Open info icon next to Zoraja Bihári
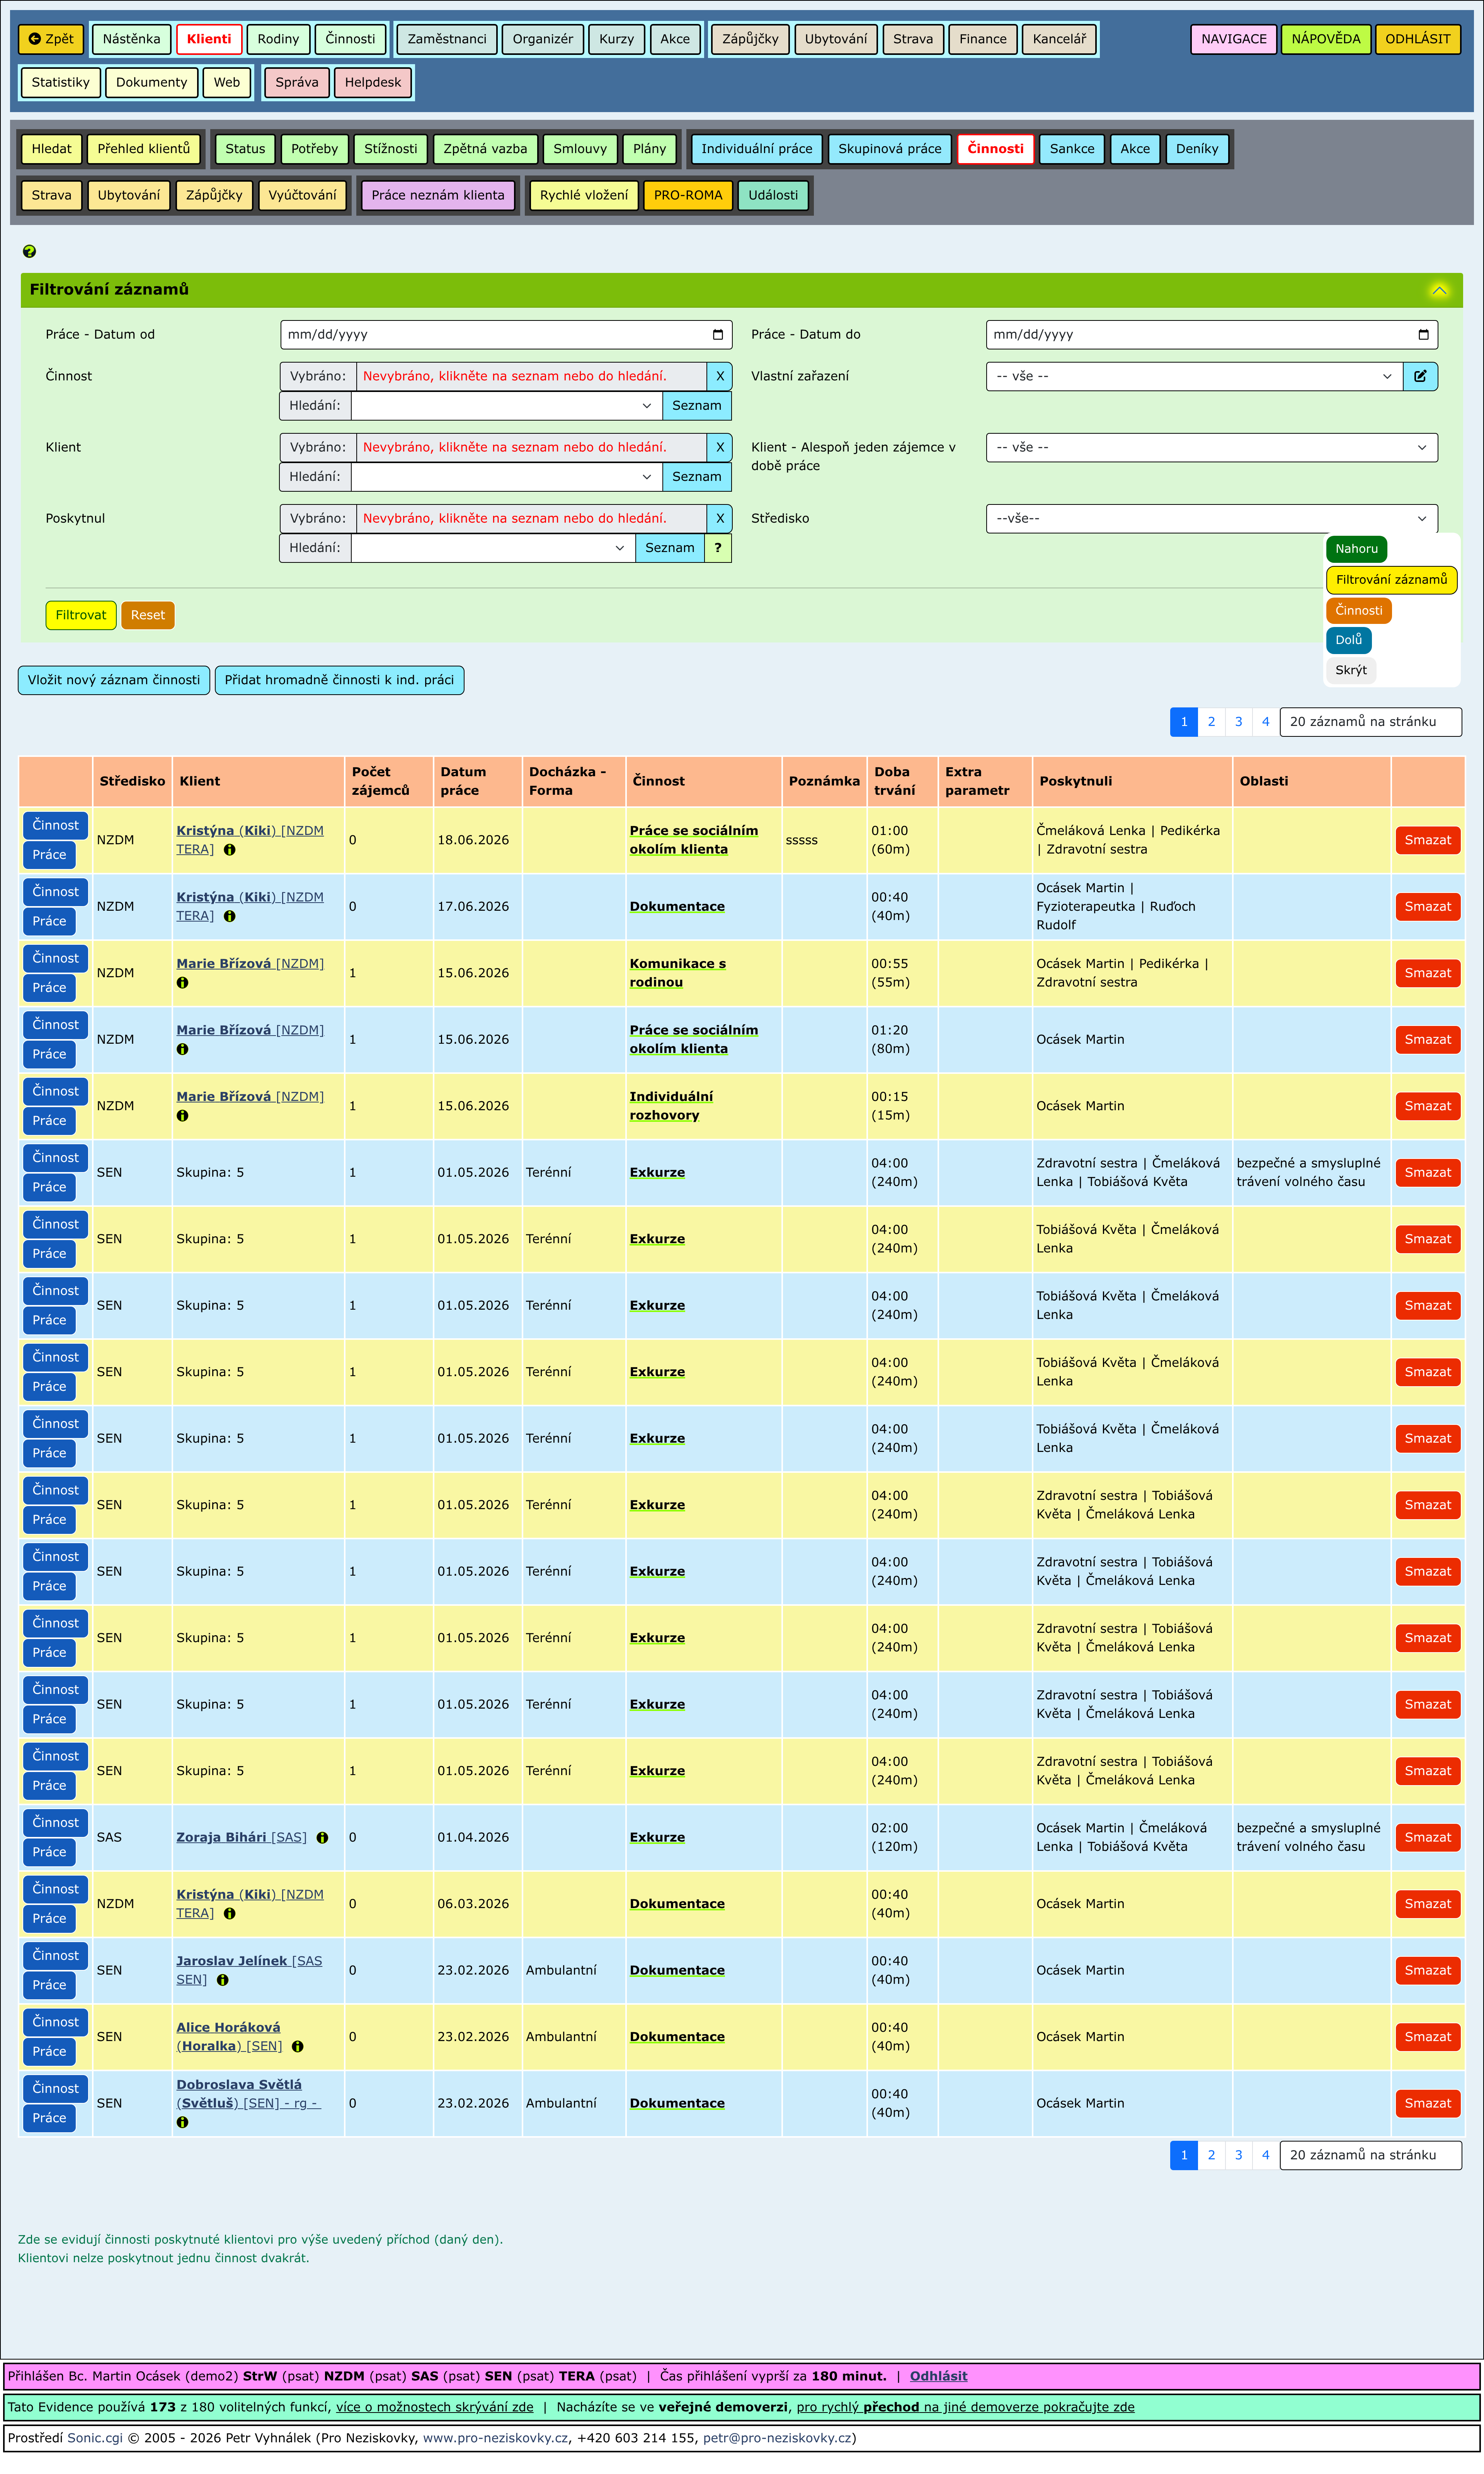Image resolution: width=1484 pixels, height=2474 pixels. 322,1838
